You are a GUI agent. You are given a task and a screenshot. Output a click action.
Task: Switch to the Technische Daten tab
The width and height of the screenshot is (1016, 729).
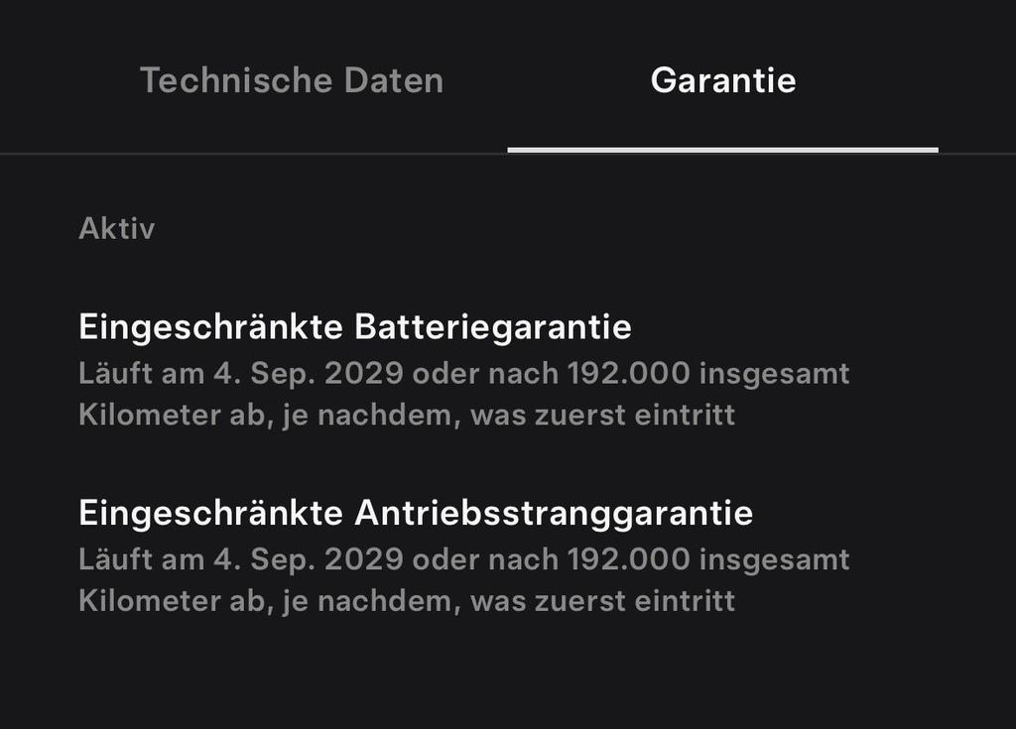(292, 80)
